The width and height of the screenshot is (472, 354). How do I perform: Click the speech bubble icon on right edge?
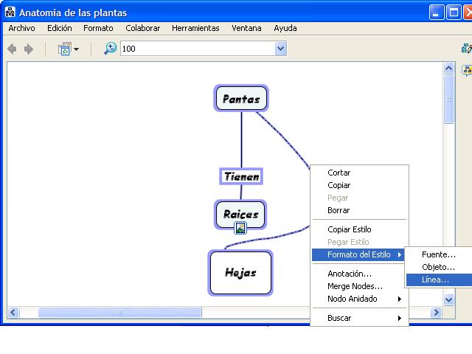pos(466,70)
